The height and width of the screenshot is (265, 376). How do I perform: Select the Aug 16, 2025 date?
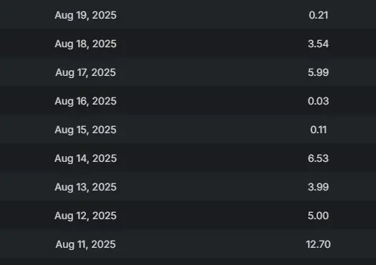click(x=86, y=101)
